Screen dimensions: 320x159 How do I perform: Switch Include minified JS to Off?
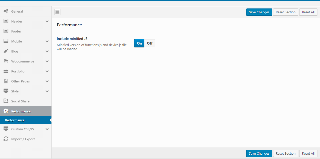pyautogui.click(x=150, y=43)
